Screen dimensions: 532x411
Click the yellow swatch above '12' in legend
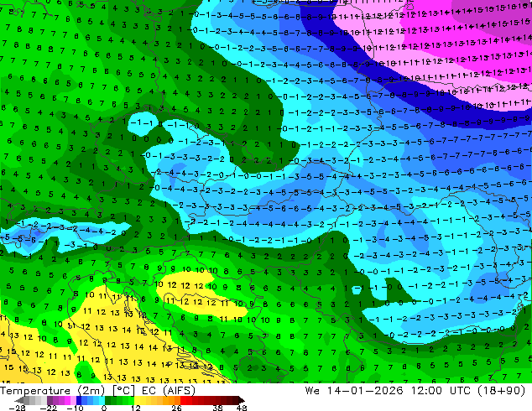coord(137,400)
